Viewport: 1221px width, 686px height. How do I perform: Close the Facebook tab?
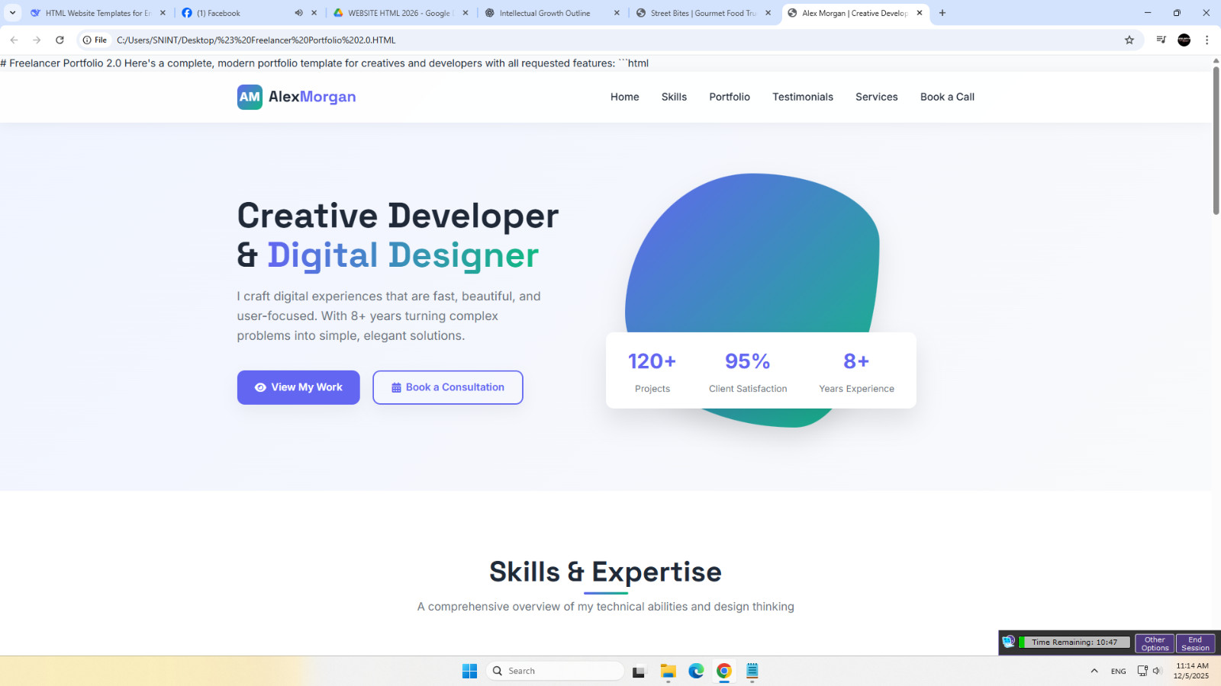[314, 13]
